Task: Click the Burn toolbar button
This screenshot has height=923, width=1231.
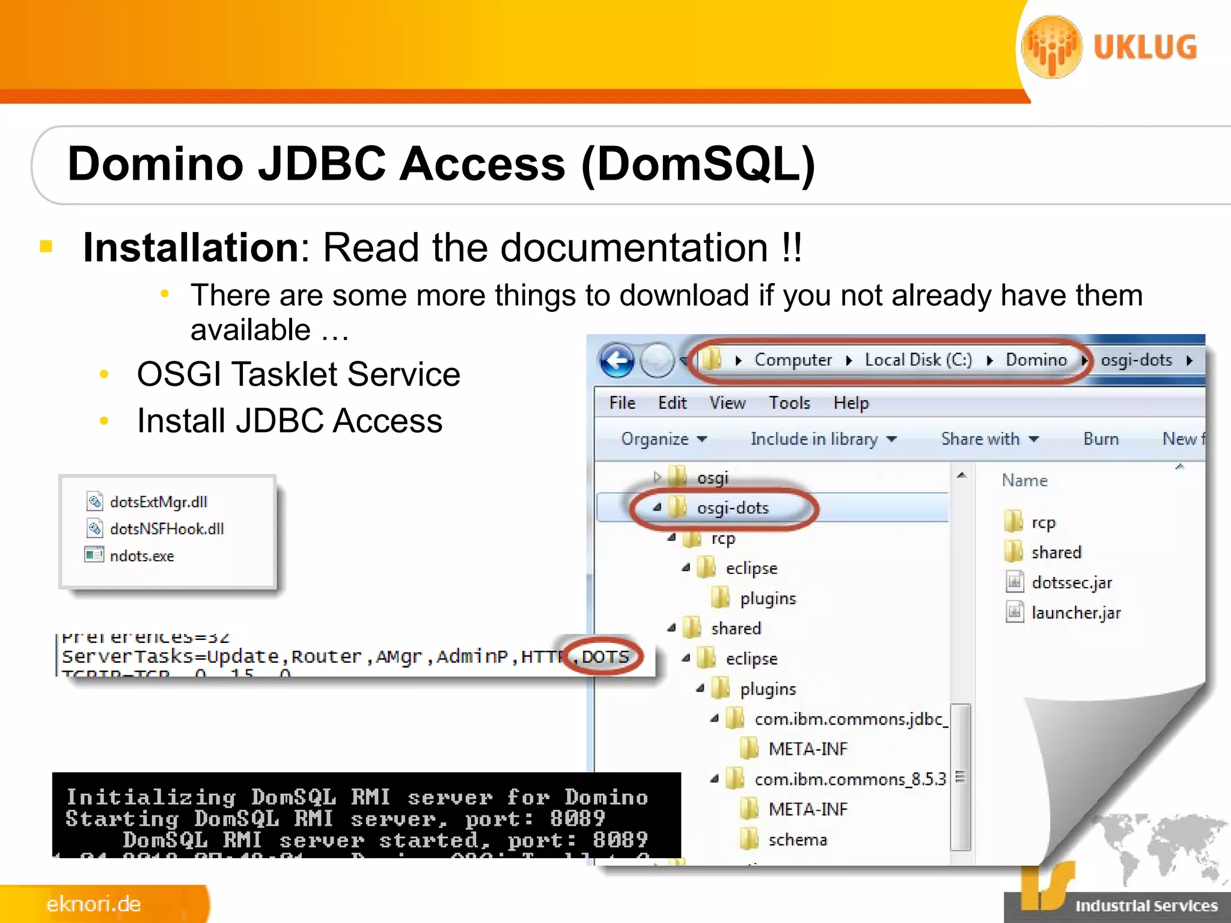Action: coord(1101,439)
